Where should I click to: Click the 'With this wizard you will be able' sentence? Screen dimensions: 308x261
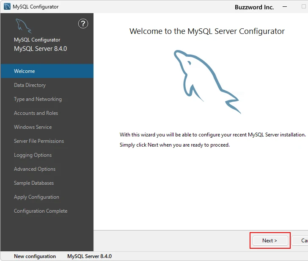point(213,135)
